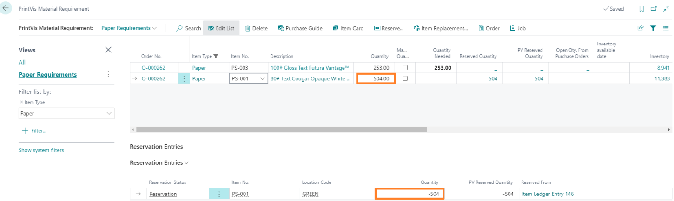Toggle Edit List mode
Image resolution: width=674 pixels, height=201 pixels.
[221, 28]
